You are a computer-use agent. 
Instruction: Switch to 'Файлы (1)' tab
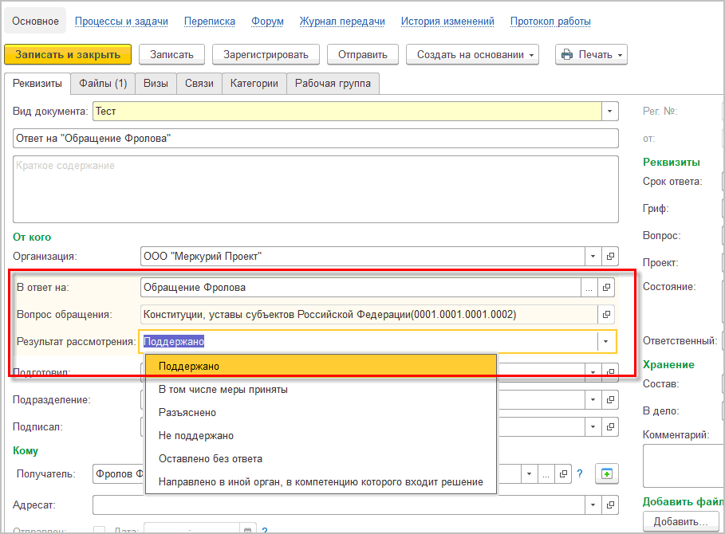103,84
